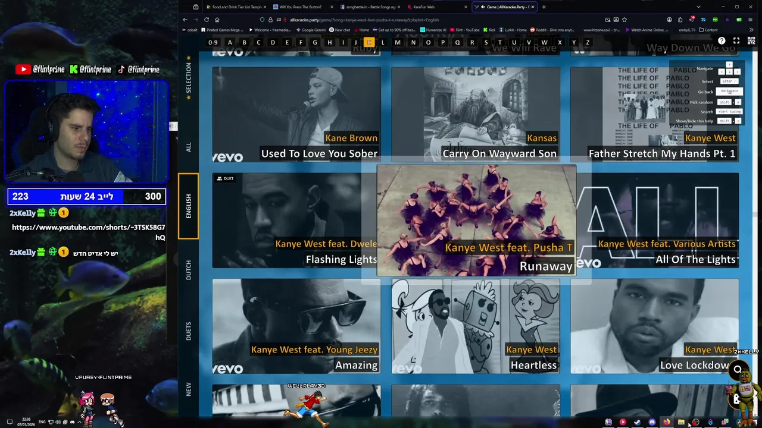Click YouTube shorts link in chat overlay

(x=88, y=232)
